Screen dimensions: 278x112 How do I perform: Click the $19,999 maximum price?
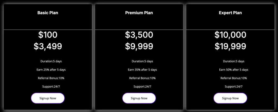click(230, 46)
